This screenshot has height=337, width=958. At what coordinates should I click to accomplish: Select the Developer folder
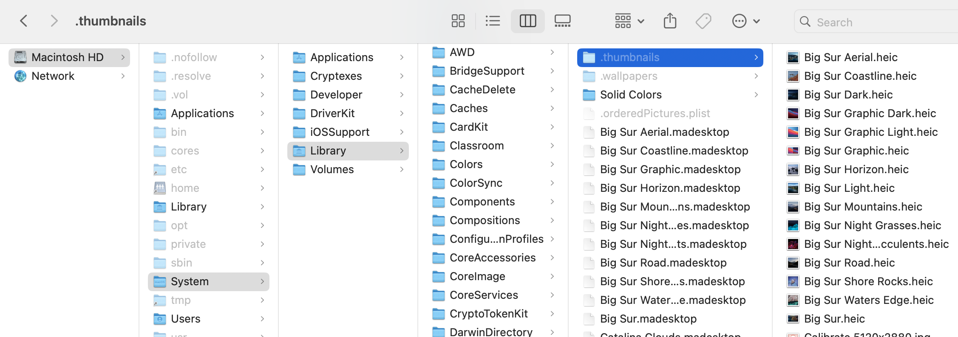336,95
